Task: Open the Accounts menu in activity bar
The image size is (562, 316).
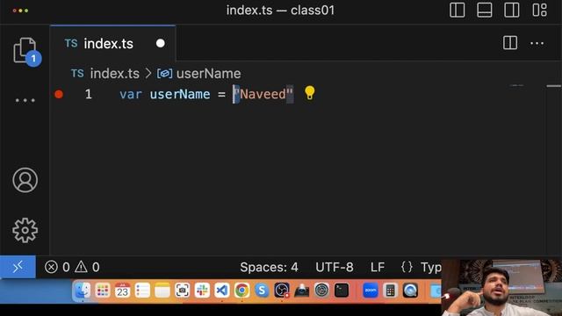Action: point(25,180)
